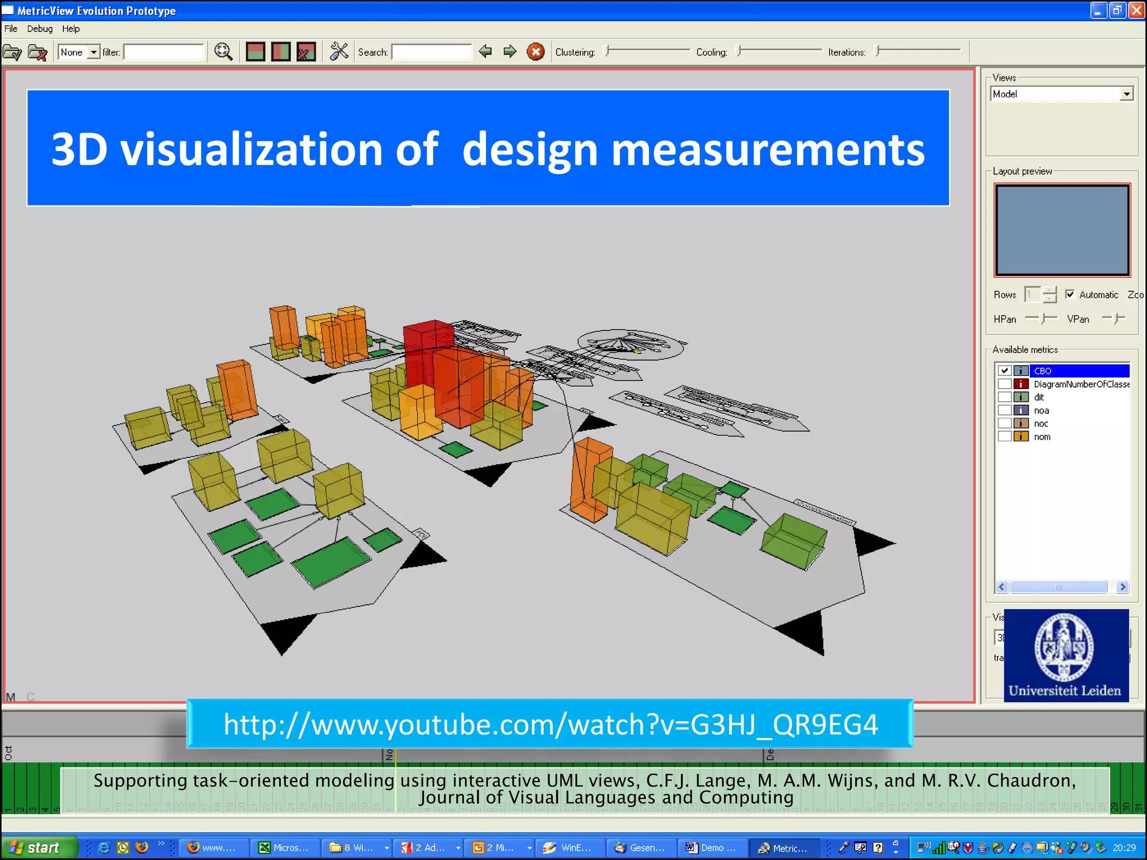Expand the 8 Wi... taskbar group
The image size is (1147, 860).
click(386, 848)
